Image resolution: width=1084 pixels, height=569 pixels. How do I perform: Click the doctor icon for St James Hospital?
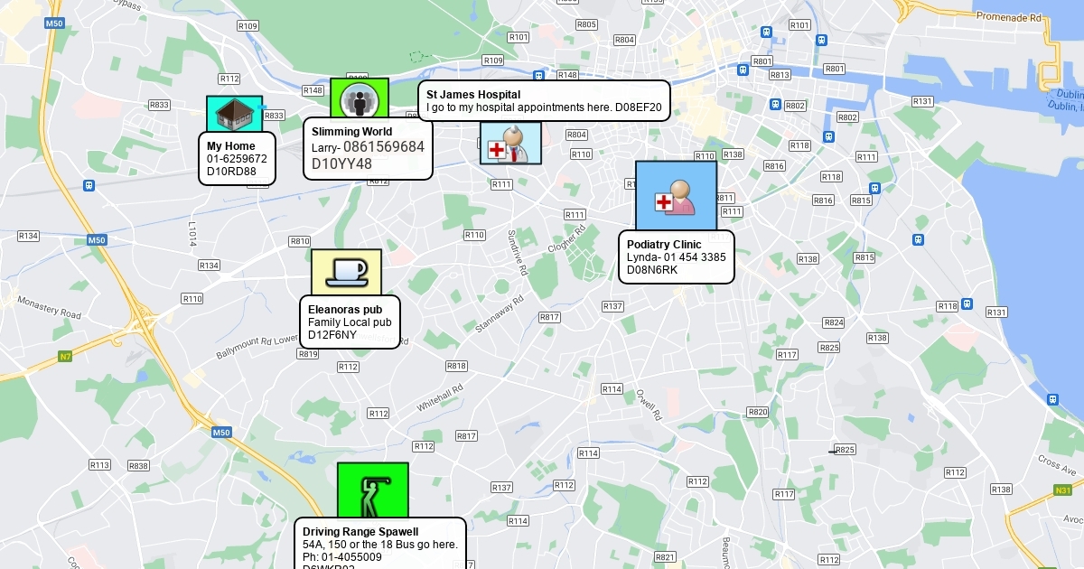pyautogui.click(x=510, y=143)
